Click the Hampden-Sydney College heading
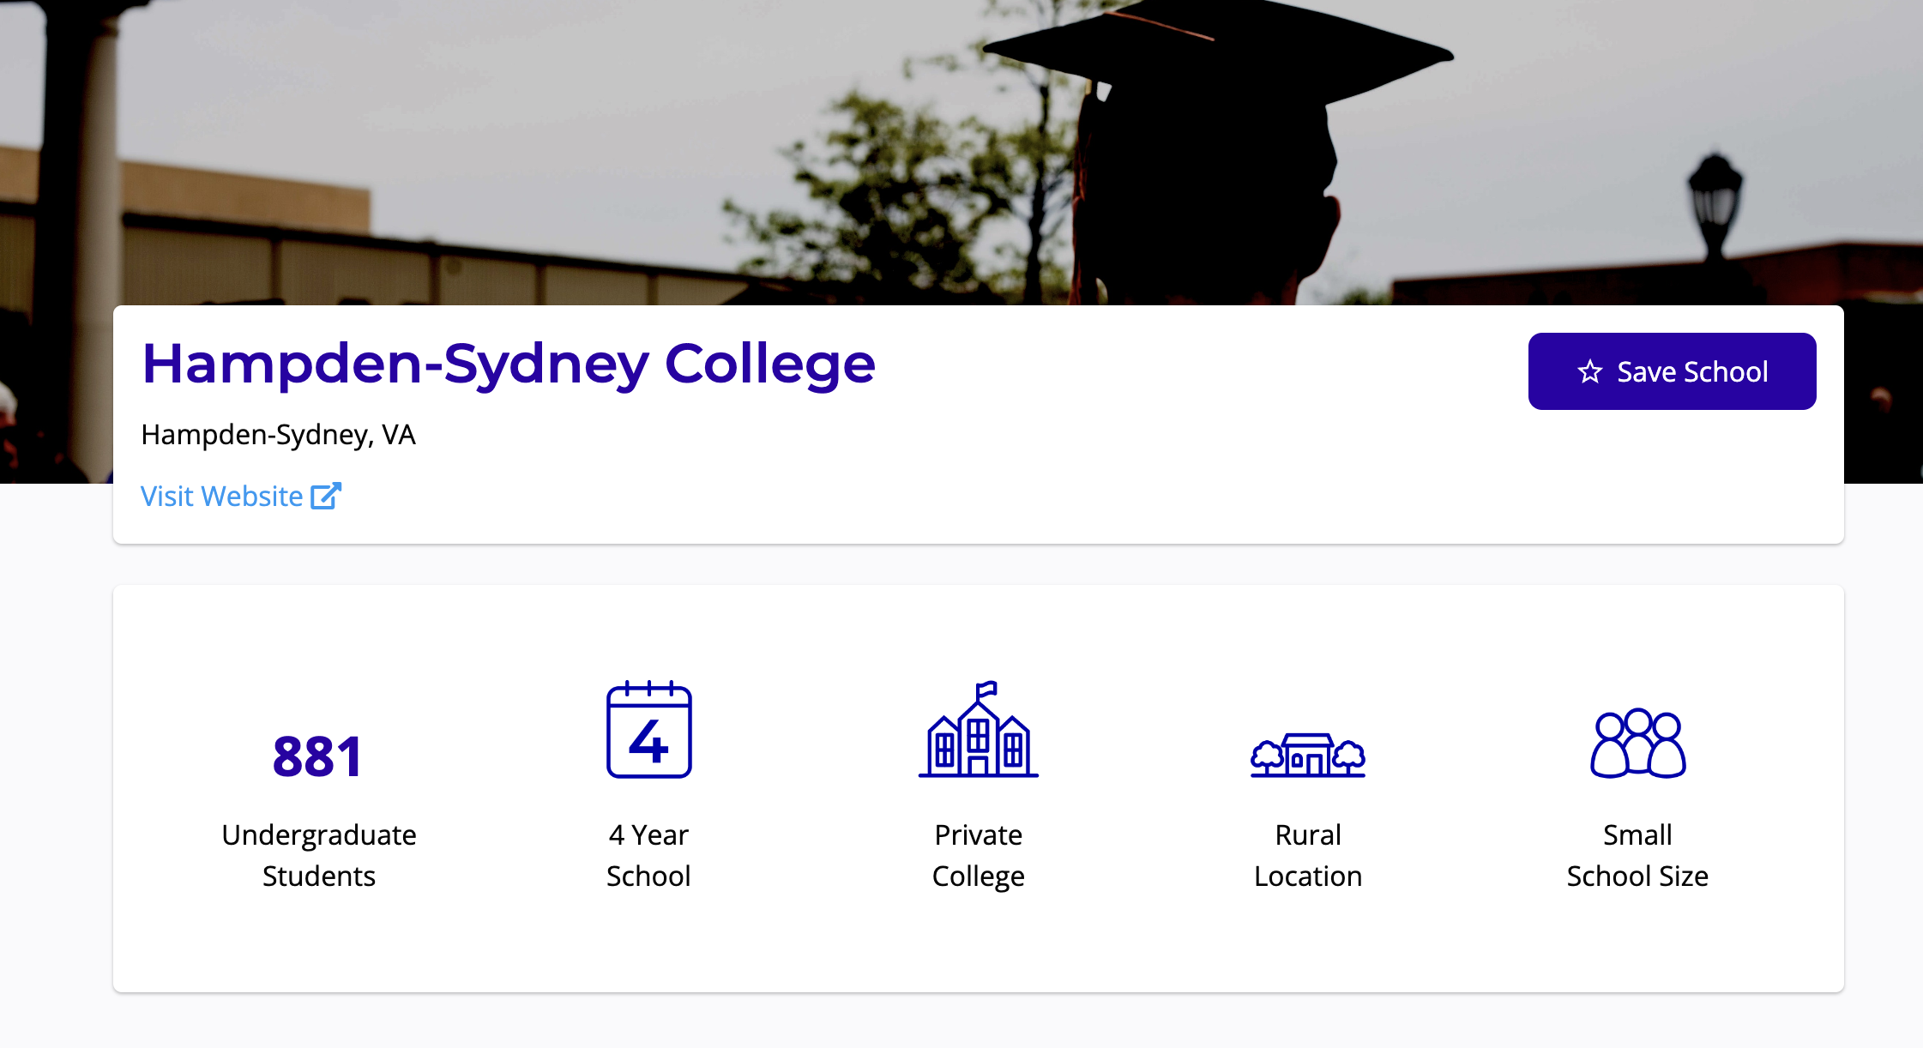 [x=508, y=364]
